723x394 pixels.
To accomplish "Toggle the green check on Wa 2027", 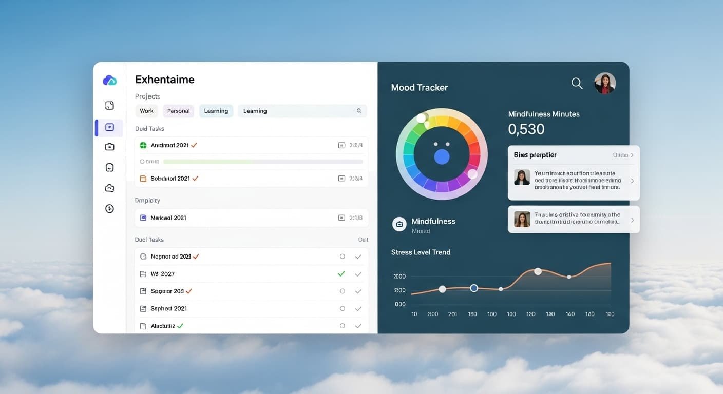I will coord(341,273).
